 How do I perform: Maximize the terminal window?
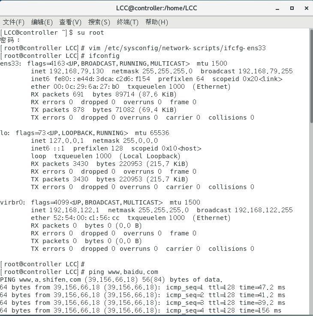click(x=292, y=8)
